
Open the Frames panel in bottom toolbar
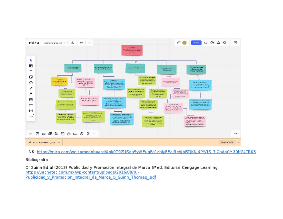click(31, 134)
